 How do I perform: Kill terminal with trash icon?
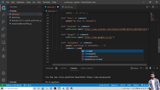[x=150, y=68]
